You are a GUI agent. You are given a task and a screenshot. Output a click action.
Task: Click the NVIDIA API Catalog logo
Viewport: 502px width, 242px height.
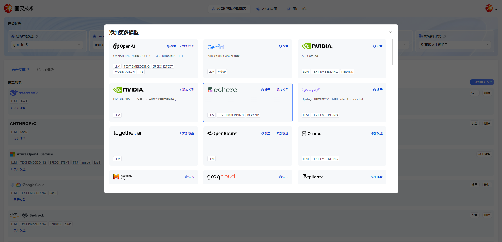(317, 46)
